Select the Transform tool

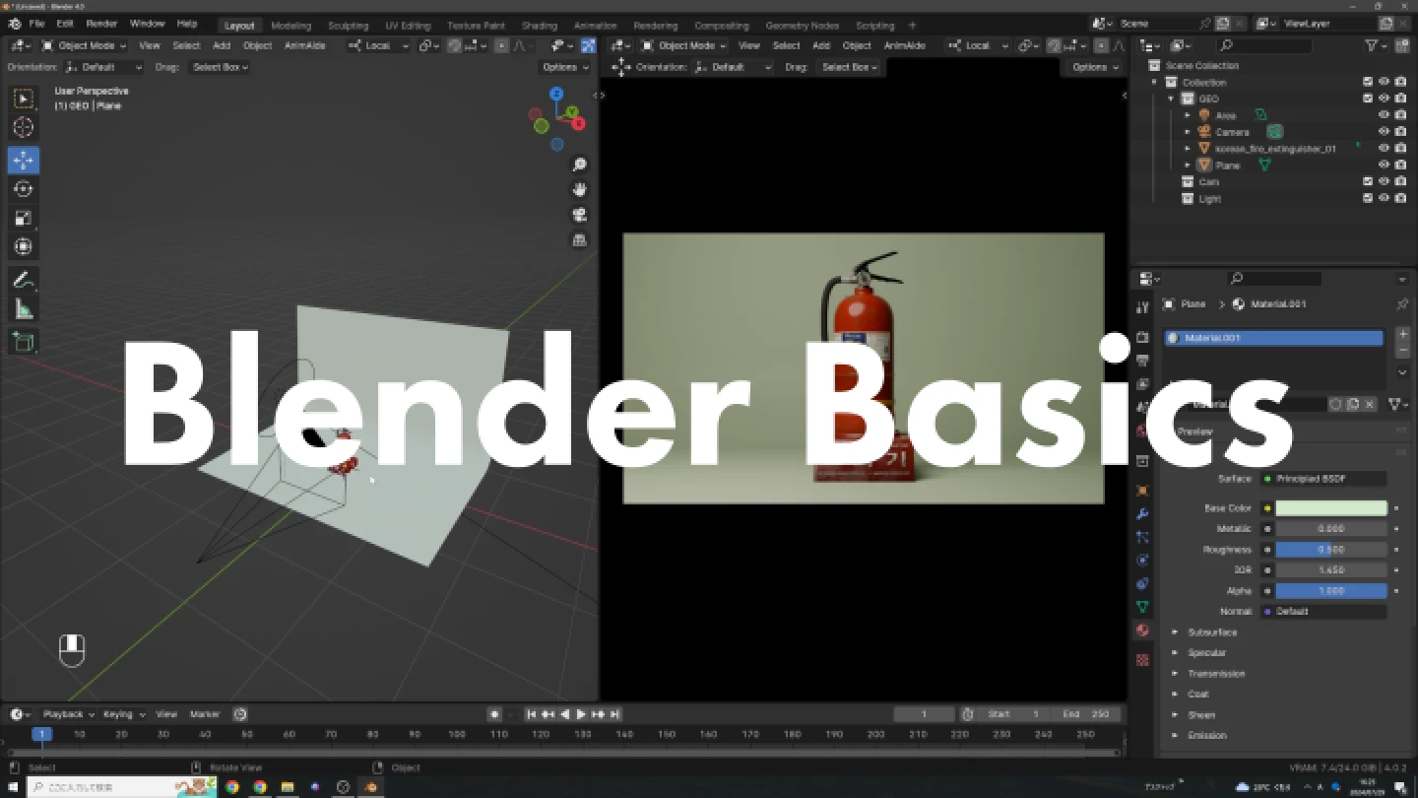coord(23,247)
